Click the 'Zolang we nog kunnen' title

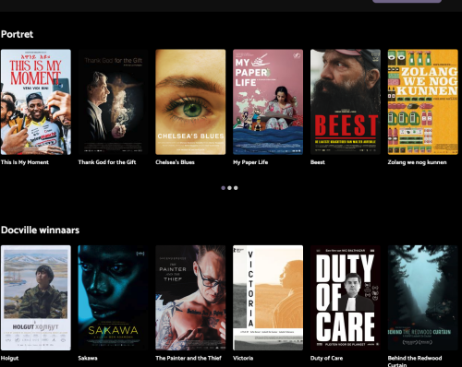[x=417, y=162]
